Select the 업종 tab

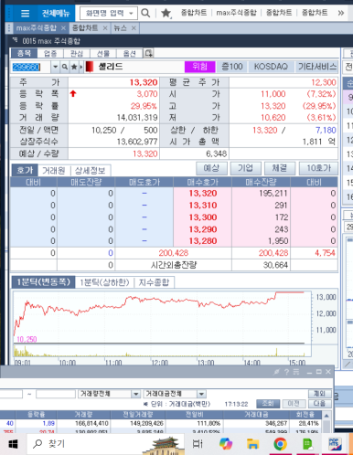[x=50, y=54]
